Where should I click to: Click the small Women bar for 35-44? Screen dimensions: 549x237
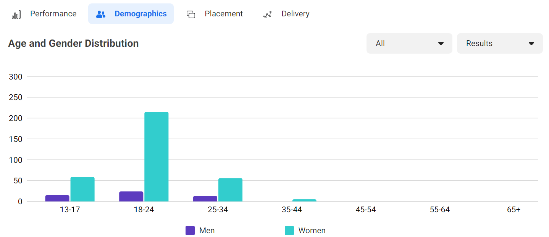[304, 200]
